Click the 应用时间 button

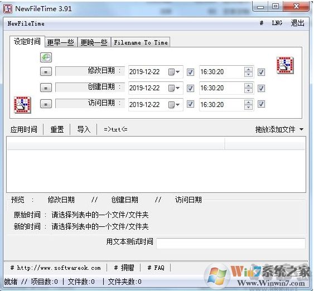[x=24, y=129]
